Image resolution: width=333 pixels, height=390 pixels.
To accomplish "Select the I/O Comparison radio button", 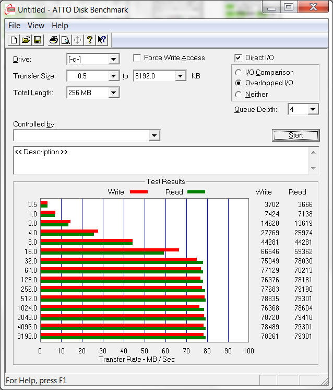I will [x=239, y=73].
